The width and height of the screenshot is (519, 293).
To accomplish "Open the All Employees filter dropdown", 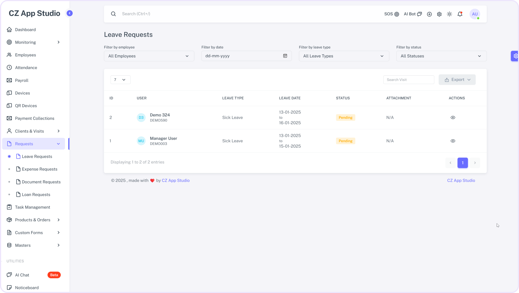I will [x=149, y=56].
